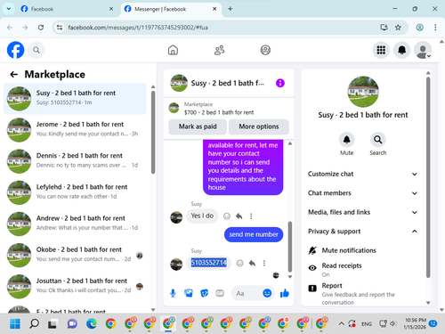Open Andrew conversation in list
Screen dimensions: 445x334
click(75, 224)
